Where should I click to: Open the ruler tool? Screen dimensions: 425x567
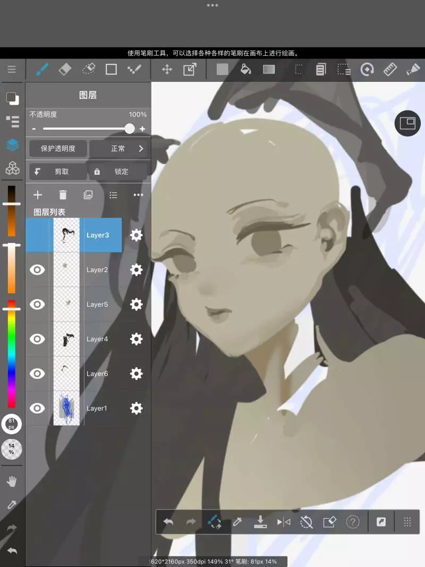pyautogui.click(x=390, y=69)
